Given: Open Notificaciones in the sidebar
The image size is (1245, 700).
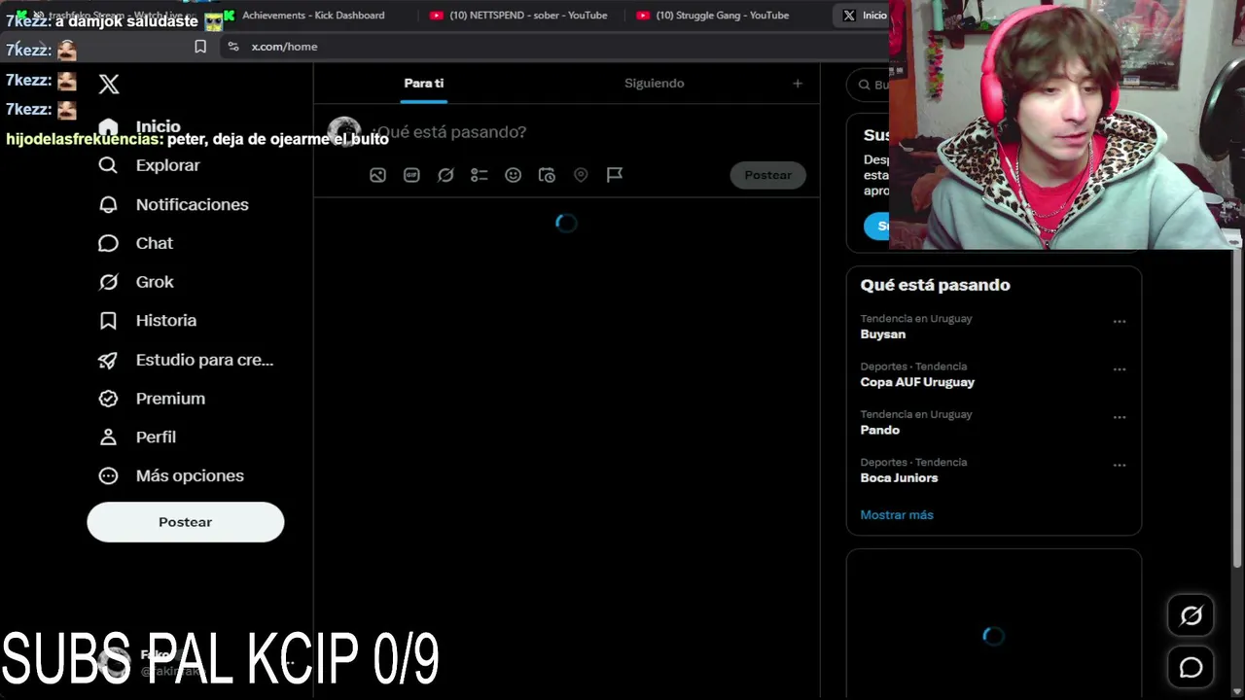Looking at the screenshot, I should pos(174,204).
